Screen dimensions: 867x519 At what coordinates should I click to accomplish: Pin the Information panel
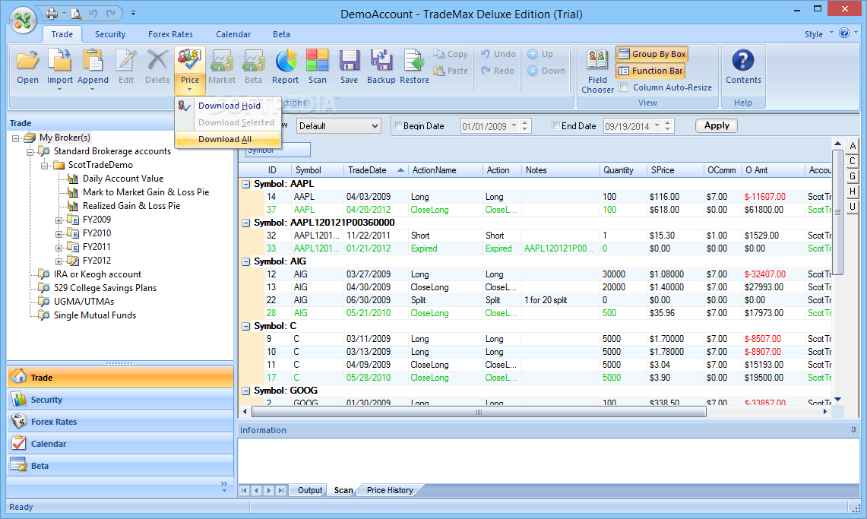(x=853, y=430)
